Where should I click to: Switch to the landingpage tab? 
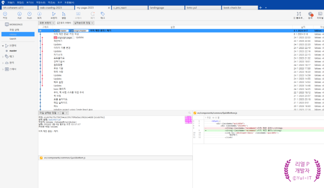tap(166, 8)
